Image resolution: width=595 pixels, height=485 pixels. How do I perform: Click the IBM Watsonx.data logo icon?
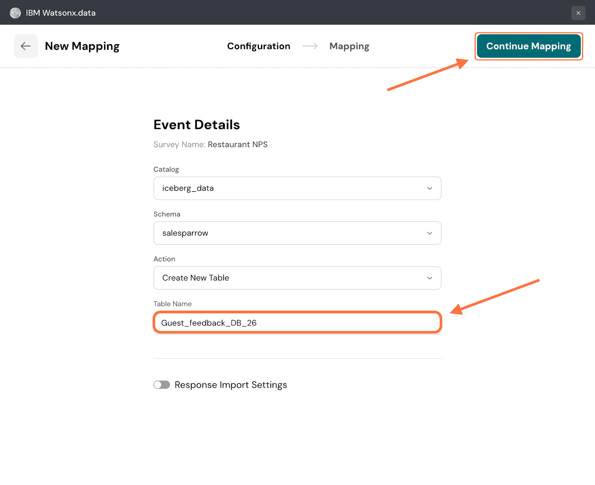click(x=15, y=13)
